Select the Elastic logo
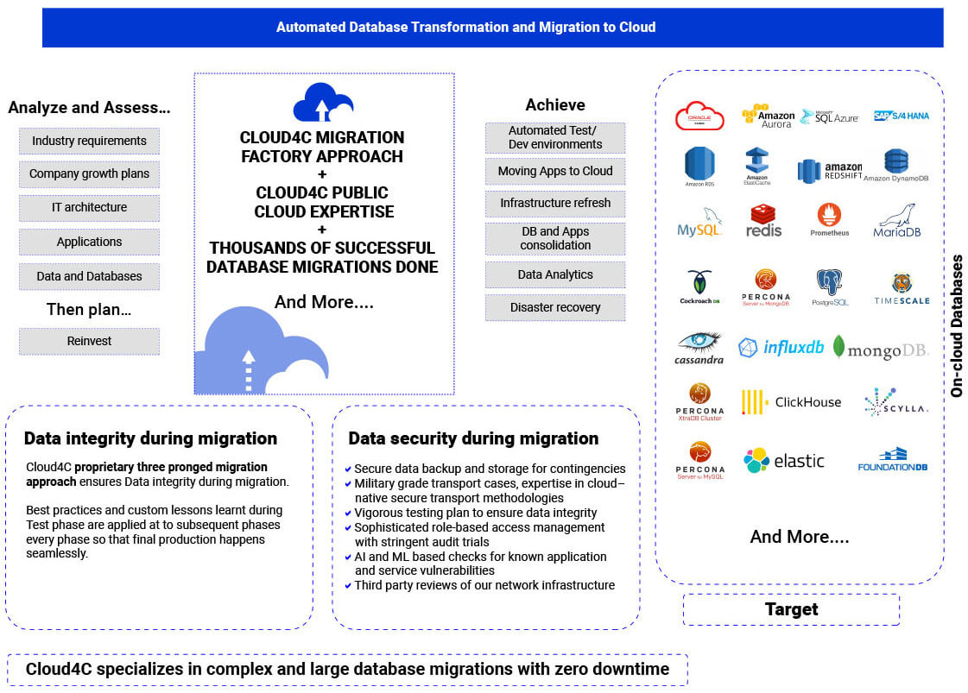 pyautogui.click(x=783, y=461)
